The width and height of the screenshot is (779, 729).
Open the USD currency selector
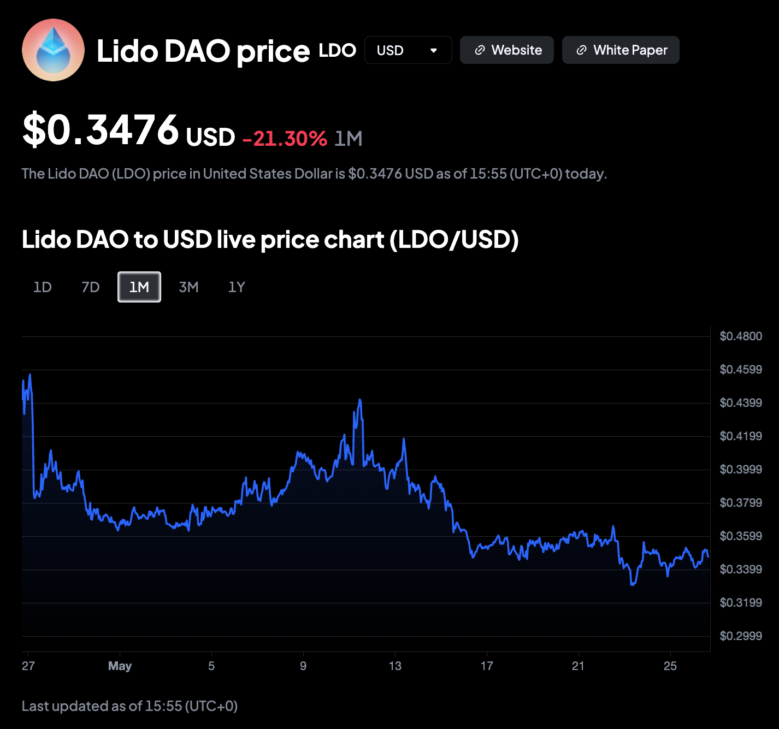408,50
